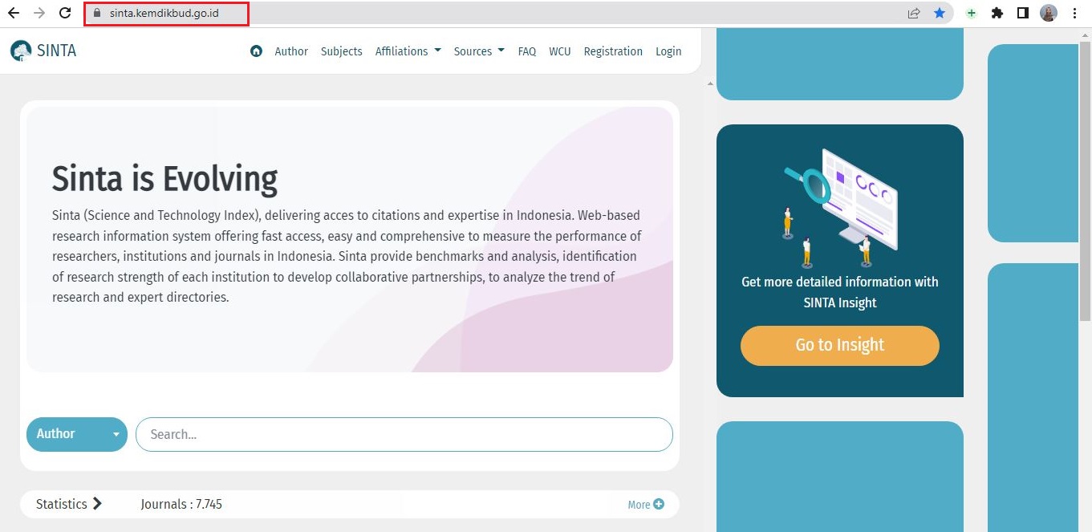Viewport: 1092px width, 532px height.
Task: Expand Statistics with the chevron
Action: (97, 504)
